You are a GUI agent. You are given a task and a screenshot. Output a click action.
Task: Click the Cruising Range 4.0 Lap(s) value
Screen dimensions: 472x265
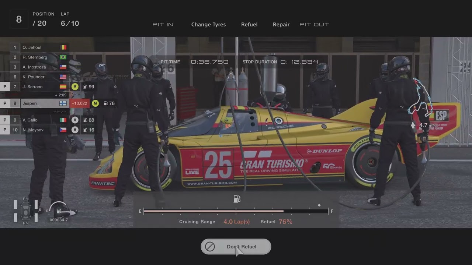pyautogui.click(x=236, y=222)
